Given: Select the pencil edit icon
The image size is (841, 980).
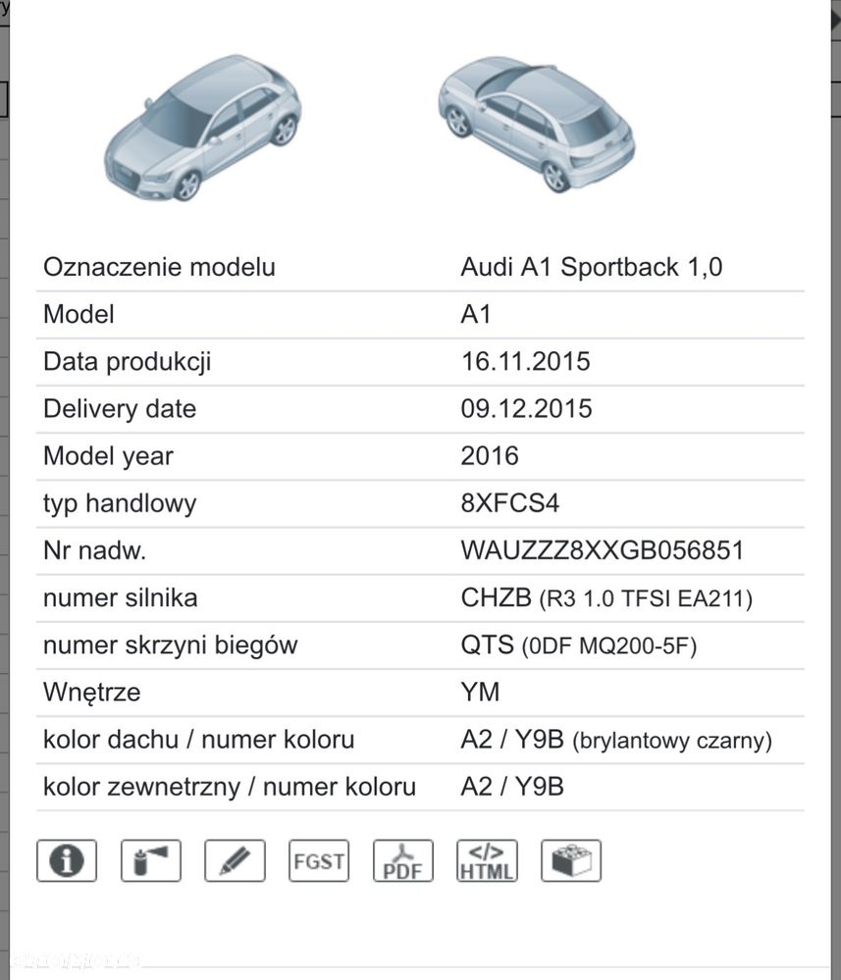Looking at the screenshot, I should 235,860.
